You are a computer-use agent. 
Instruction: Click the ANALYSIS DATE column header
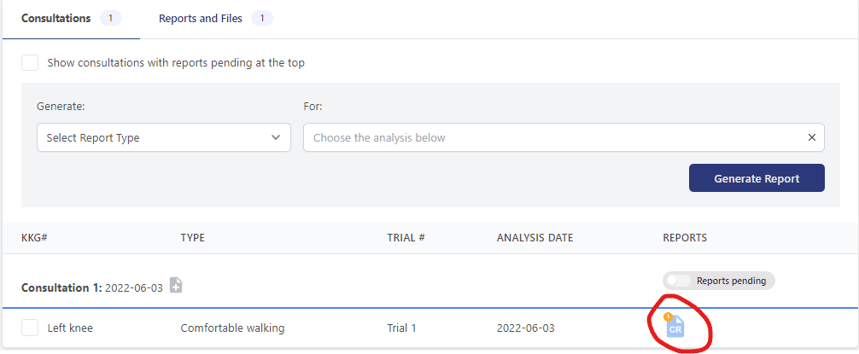point(535,237)
